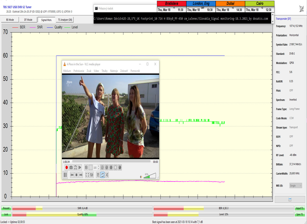Toggle VLC loop/repeat mode

pyautogui.click(x=103, y=175)
